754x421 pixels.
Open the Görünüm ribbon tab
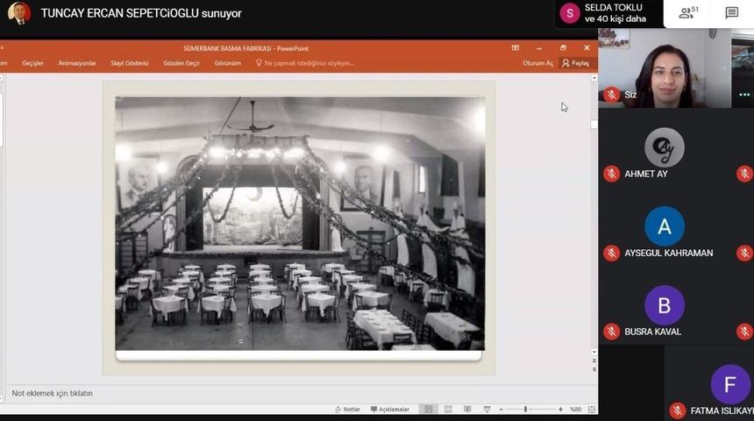(x=227, y=63)
